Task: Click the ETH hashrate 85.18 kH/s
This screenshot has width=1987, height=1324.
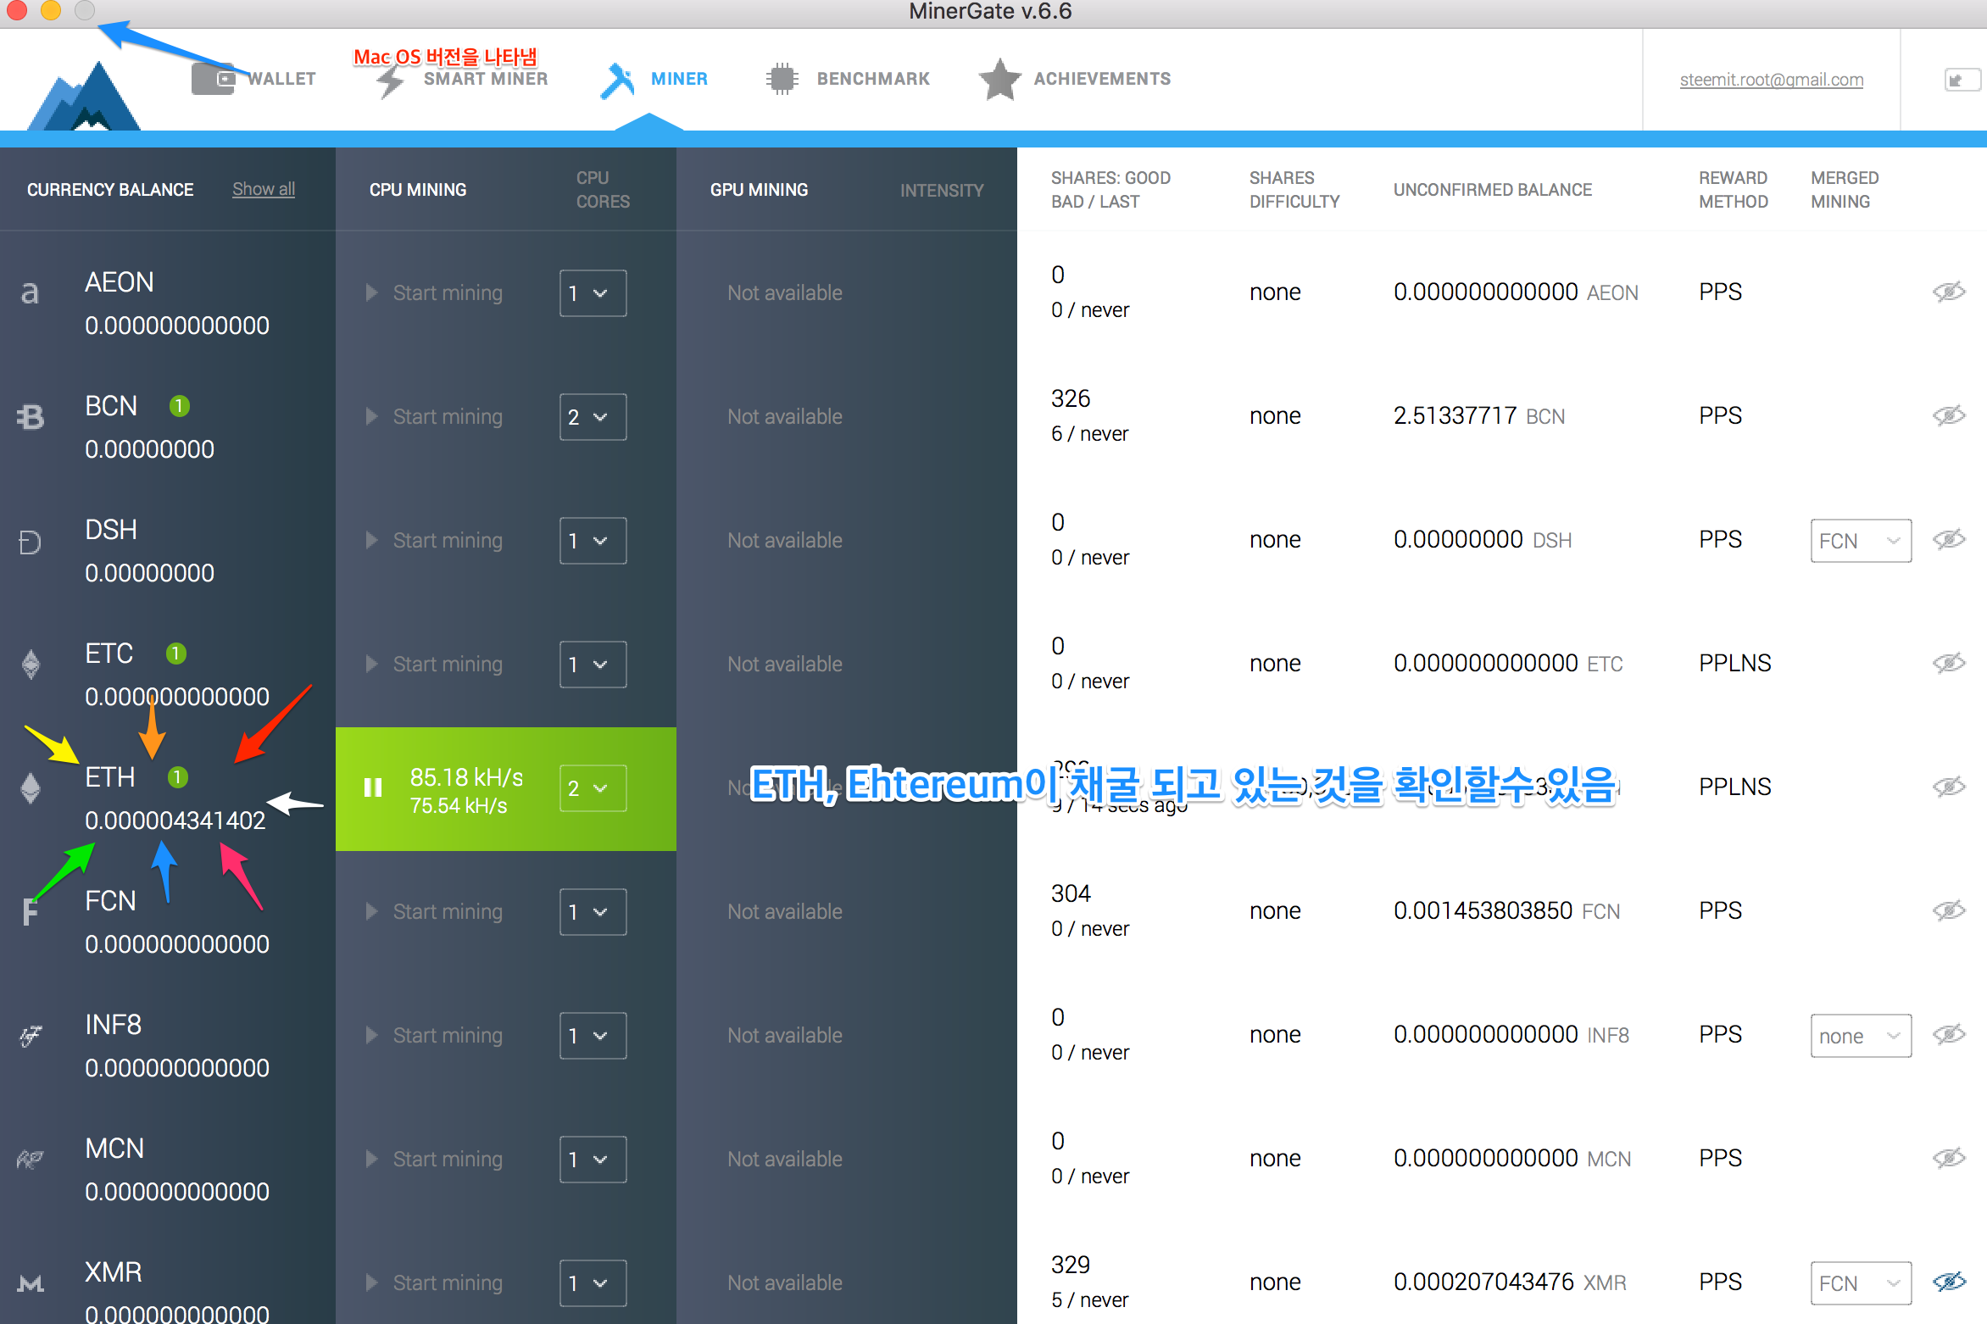Action: click(x=466, y=777)
